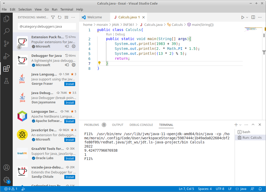The height and width of the screenshot is (192, 266).
Task: Open notifications bell in status bar
Action: [x=260, y=189]
